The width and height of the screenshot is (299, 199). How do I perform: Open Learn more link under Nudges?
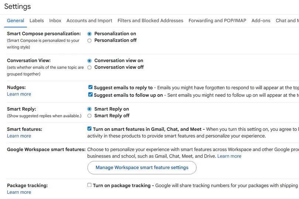pos(19,94)
